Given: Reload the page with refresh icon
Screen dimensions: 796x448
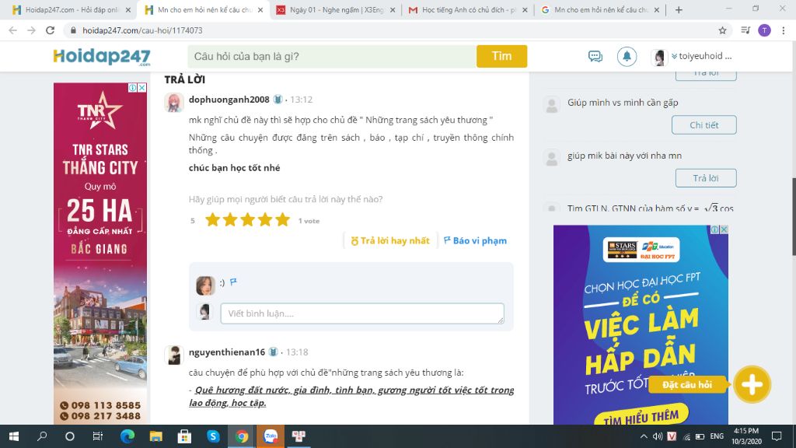Looking at the screenshot, I should point(50,30).
